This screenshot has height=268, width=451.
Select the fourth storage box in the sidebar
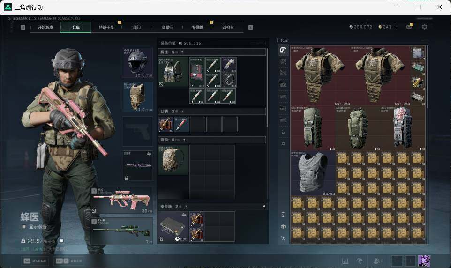pyautogui.click(x=283, y=85)
